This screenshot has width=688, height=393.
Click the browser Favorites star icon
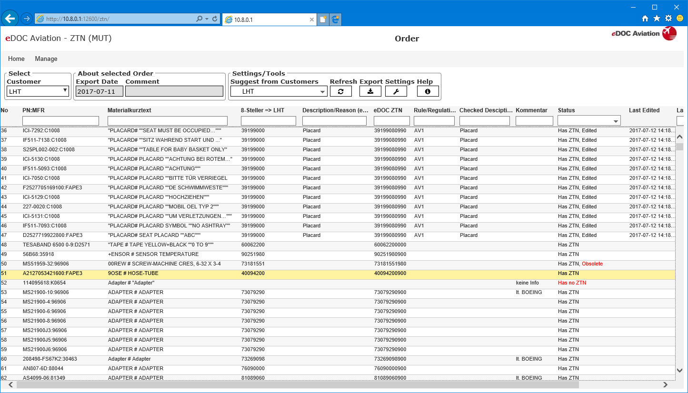coord(657,19)
